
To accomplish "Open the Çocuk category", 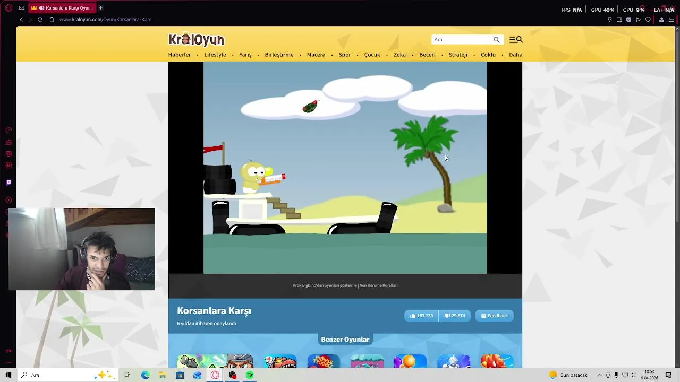I will 372,55.
